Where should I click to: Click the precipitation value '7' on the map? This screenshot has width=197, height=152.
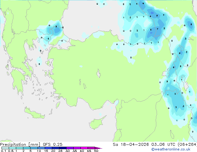pos(158,29)
